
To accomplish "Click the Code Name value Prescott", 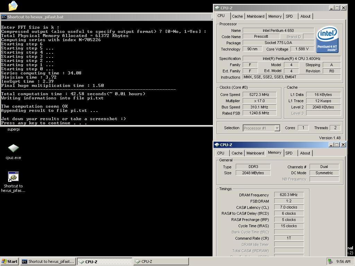I will coord(261,36).
